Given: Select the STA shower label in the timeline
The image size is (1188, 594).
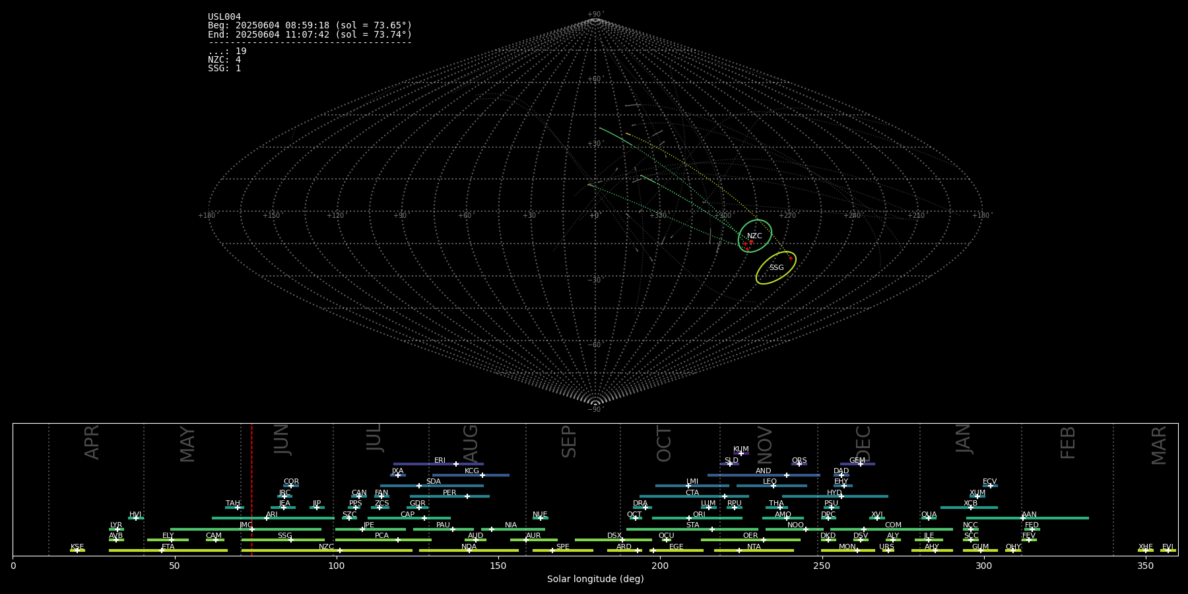Looking at the screenshot, I should [x=692, y=525].
